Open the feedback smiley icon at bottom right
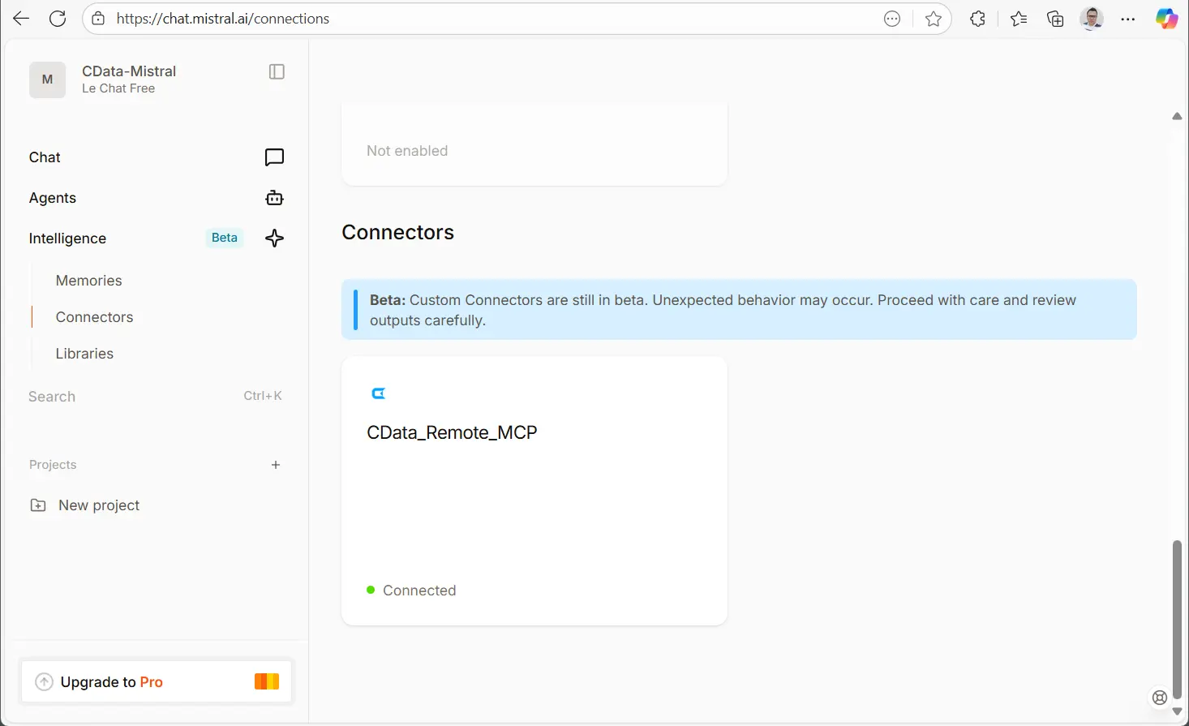 (x=1159, y=698)
